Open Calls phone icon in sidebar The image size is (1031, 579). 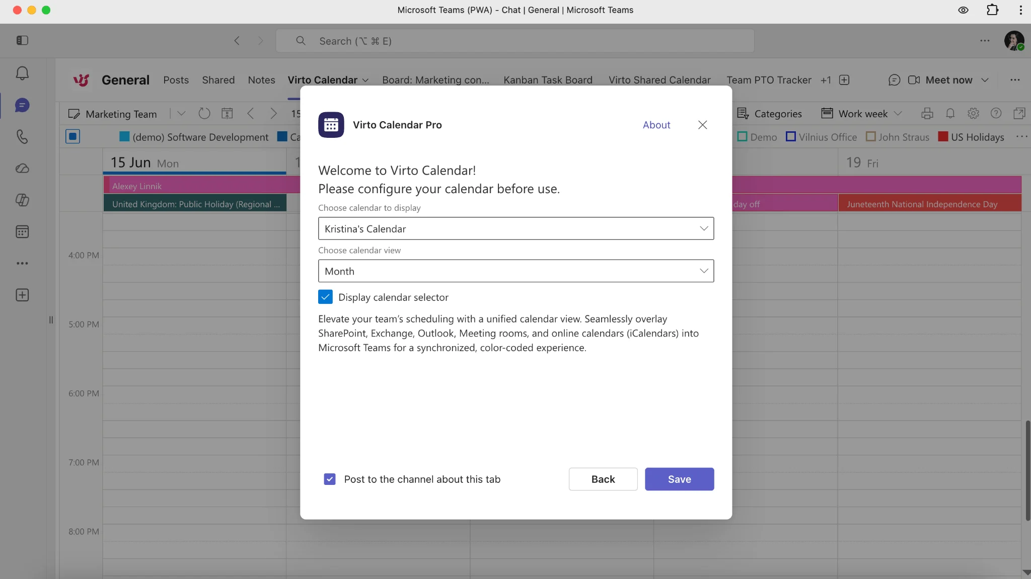pos(22,137)
